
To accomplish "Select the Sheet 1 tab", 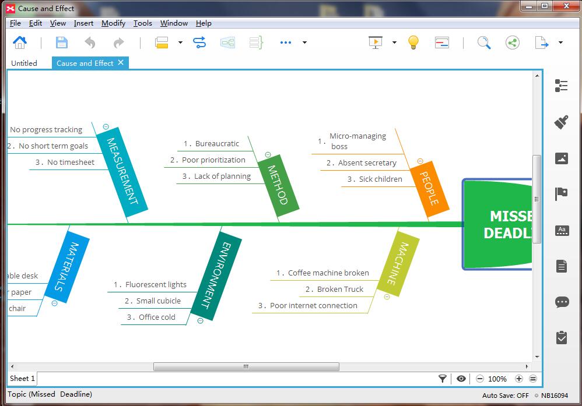I will click(x=22, y=379).
